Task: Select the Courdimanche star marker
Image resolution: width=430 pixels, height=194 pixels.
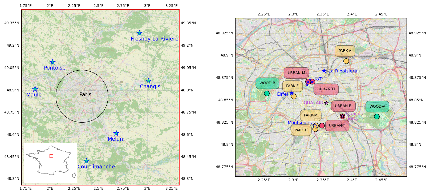Action: (86, 161)
